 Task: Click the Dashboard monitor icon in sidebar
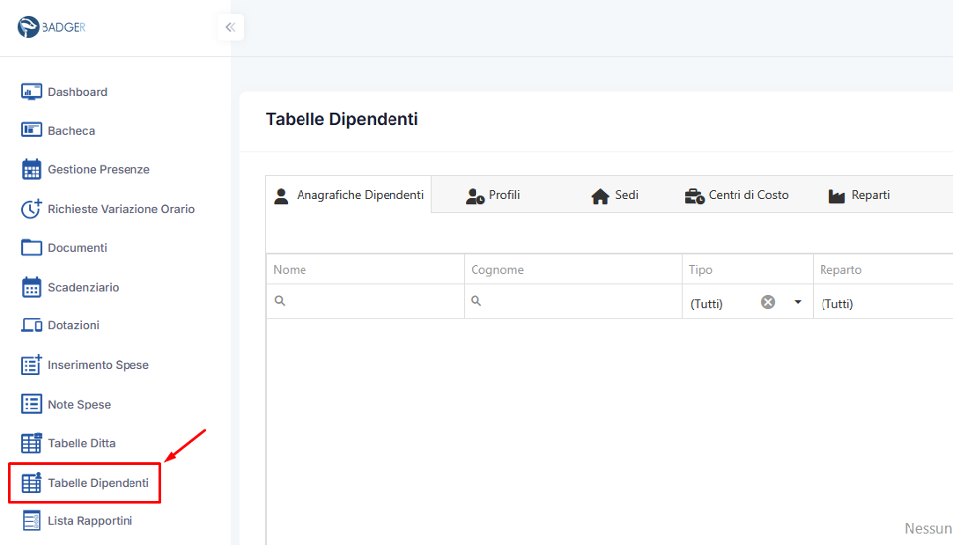point(31,92)
